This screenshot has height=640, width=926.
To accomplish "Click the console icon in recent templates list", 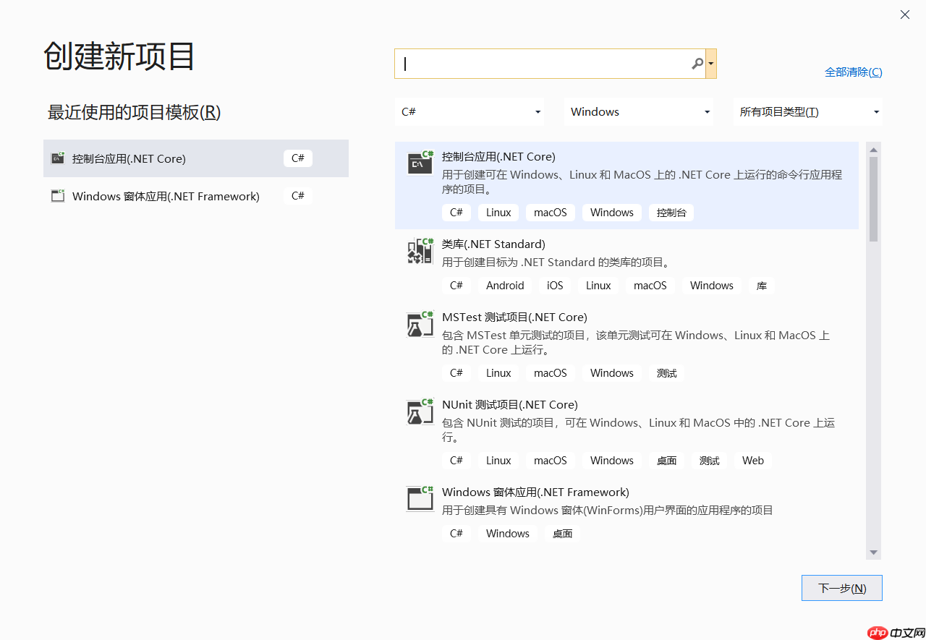I will coord(57,158).
